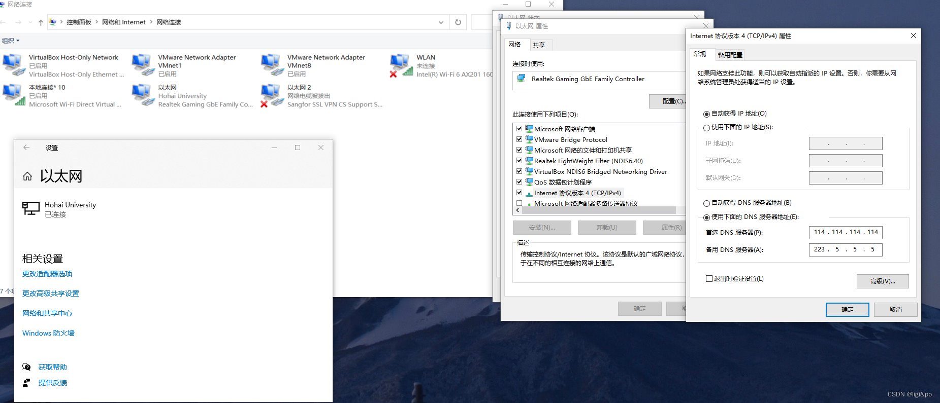The image size is (940, 403).
Task: Click the 首选 DNS 服务器 address field
Action: point(846,232)
